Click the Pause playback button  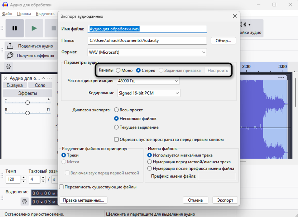pos(15,28)
